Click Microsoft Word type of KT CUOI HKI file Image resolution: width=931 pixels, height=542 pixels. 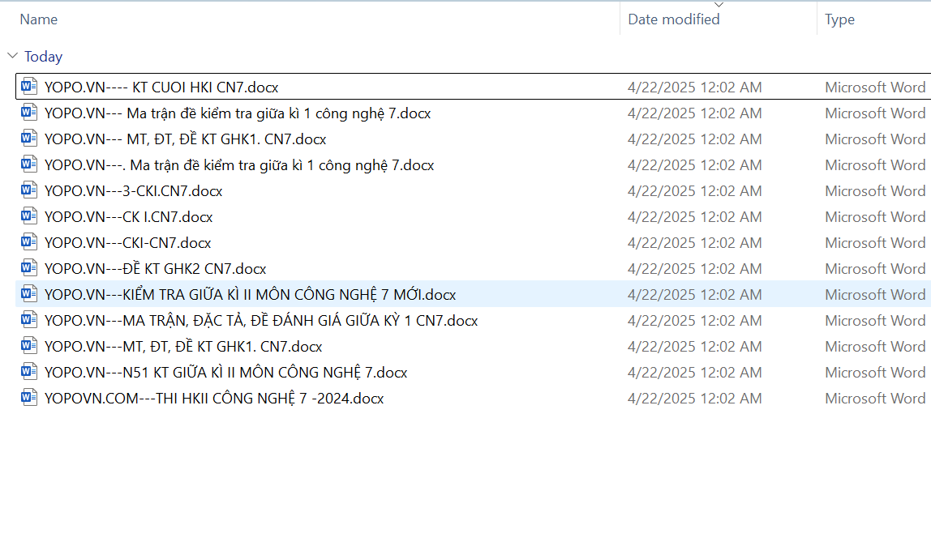click(x=875, y=87)
